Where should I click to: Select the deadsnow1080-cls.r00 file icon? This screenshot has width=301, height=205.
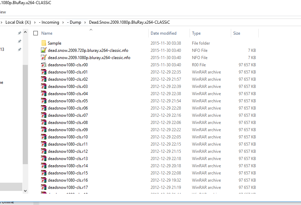tap(44, 65)
